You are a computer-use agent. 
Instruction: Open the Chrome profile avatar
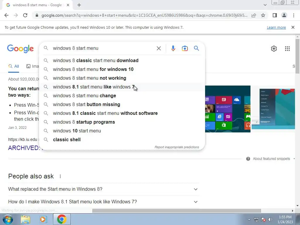point(284,15)
